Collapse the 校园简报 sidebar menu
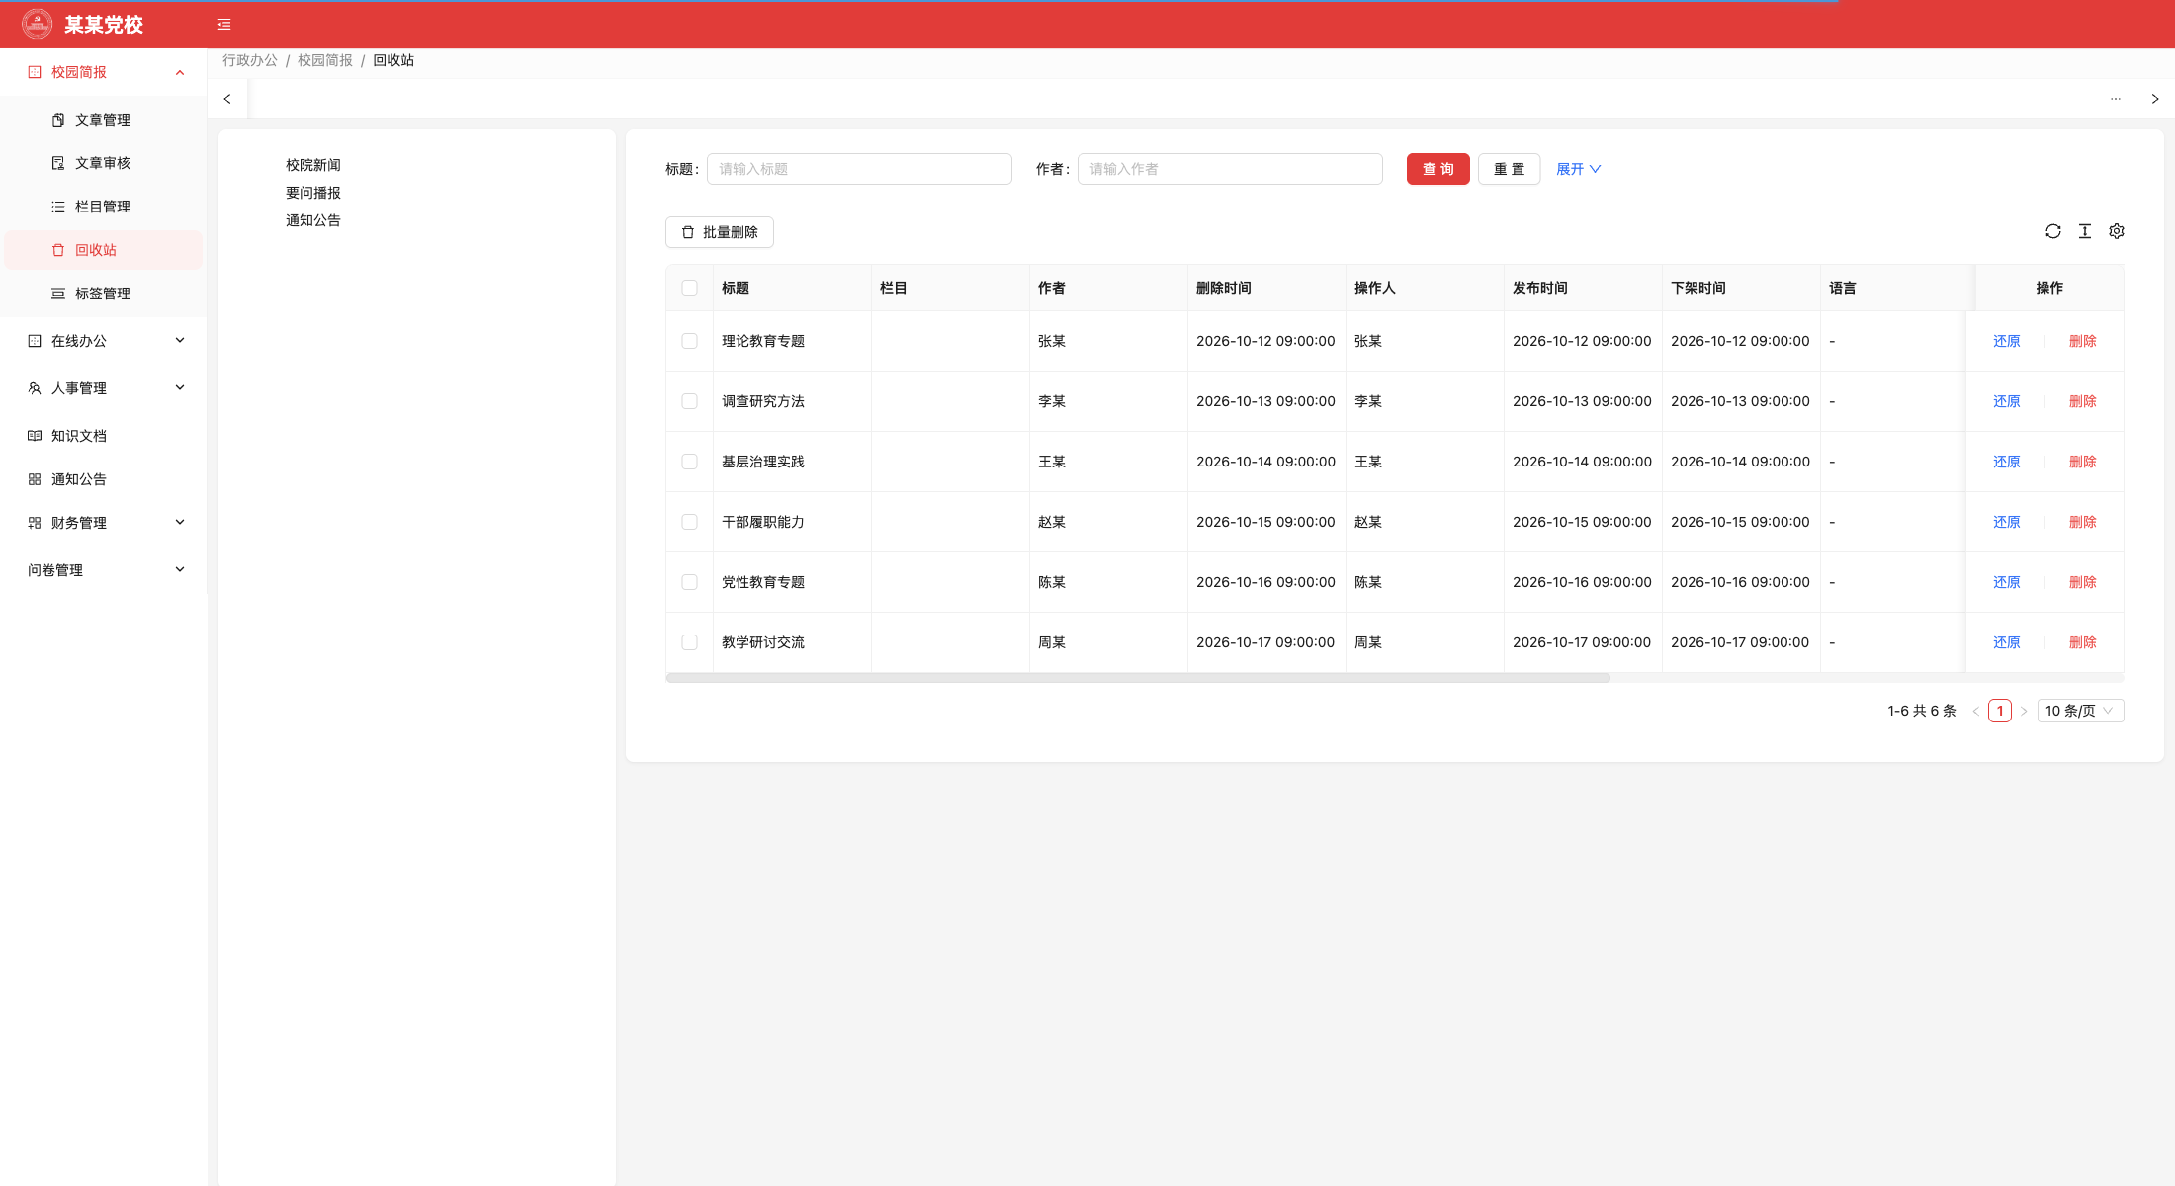The height and width of the screenshot is (1186, 2175). (x=104, y=72)
